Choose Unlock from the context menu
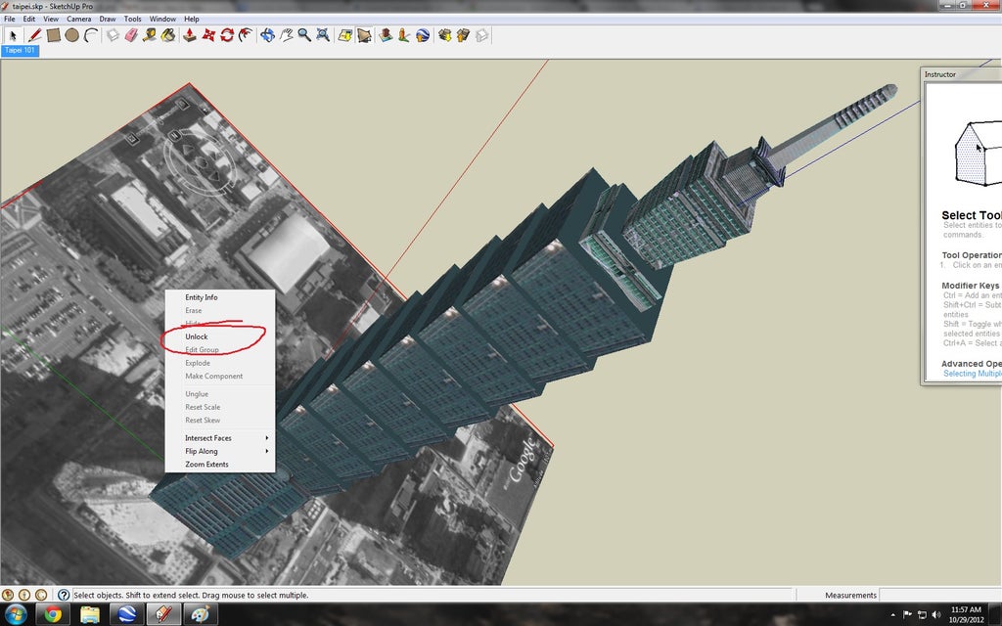 click(x=200, y=335)
